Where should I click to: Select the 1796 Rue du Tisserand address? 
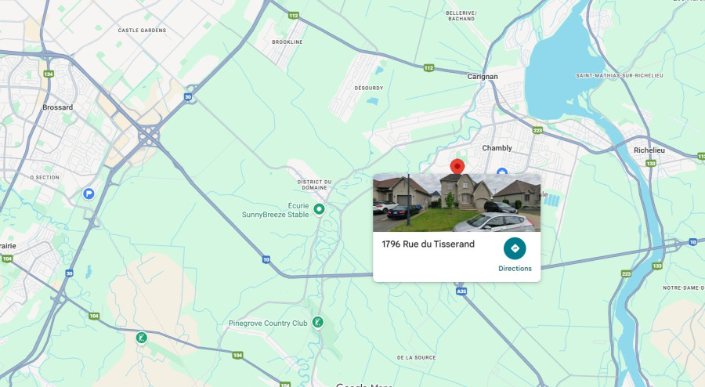(428, 244)
